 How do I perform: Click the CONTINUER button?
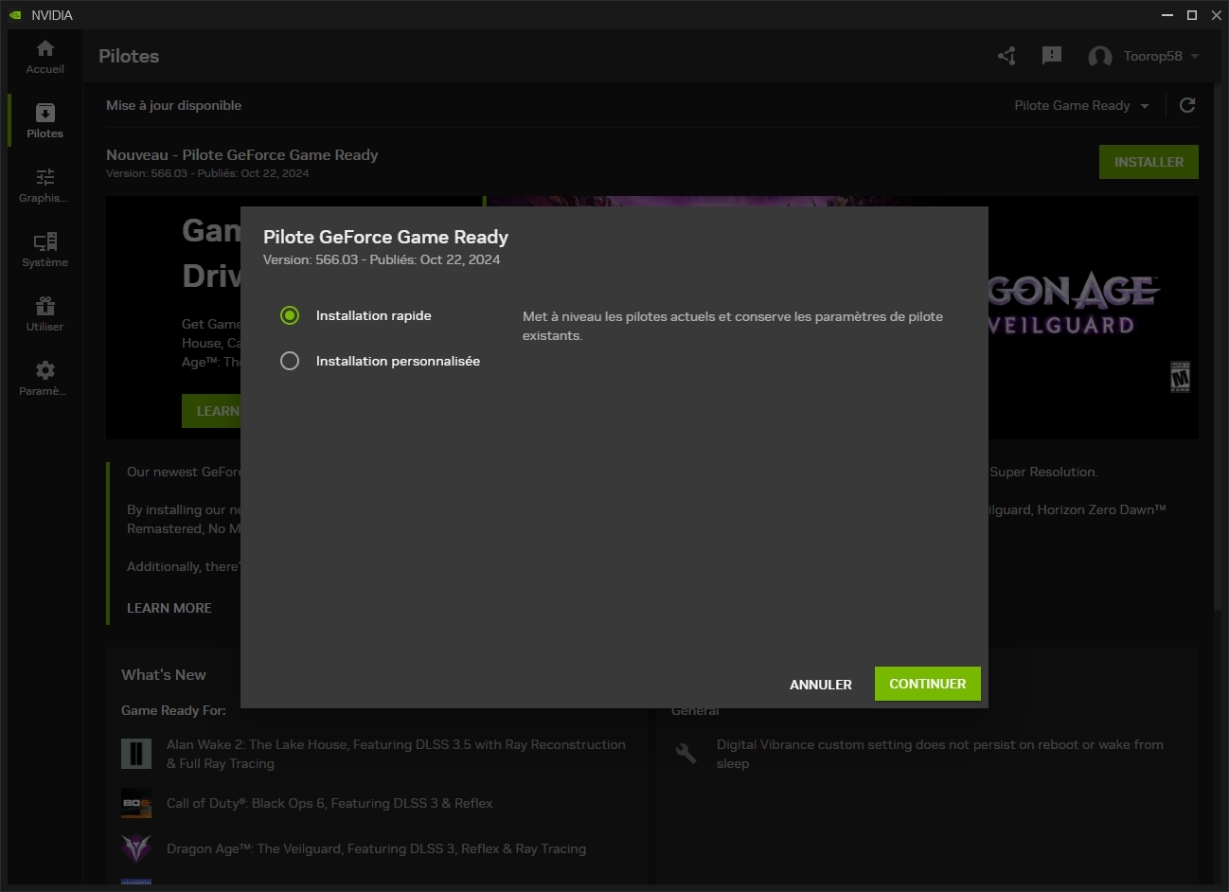(x=927, y=684)
